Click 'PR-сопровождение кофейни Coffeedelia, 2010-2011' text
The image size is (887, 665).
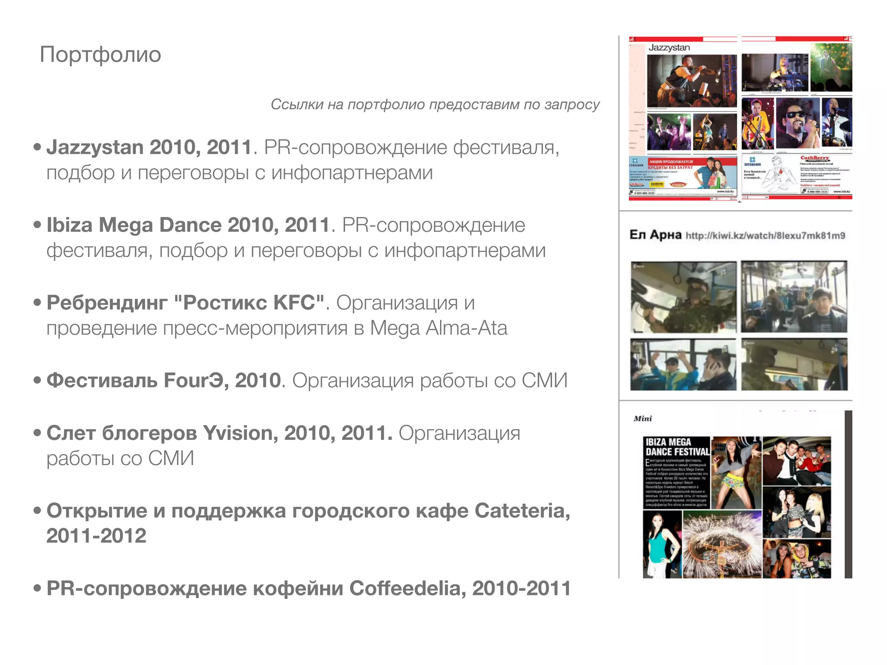308,588
